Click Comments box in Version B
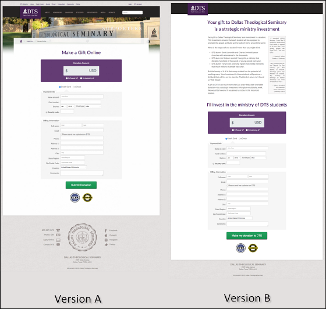The image size is (326, 309). 247,224
